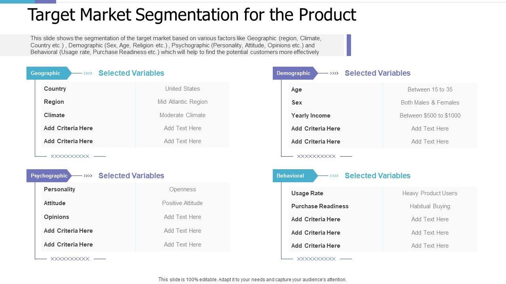Select the Between 15 to 35 cell
This screenshot has width=506, height=284.
pyautogui.click(x=430, y=90)
